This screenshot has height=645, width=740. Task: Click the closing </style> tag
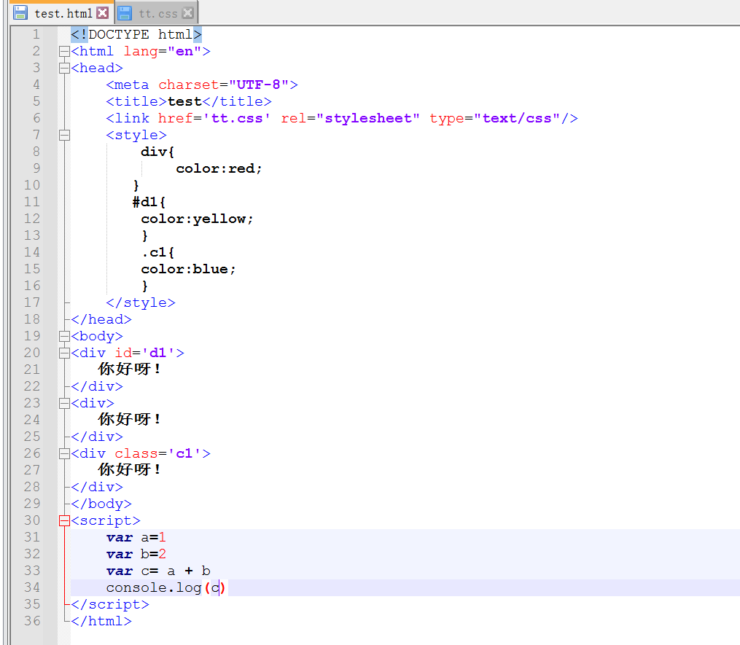coord(141,302)
